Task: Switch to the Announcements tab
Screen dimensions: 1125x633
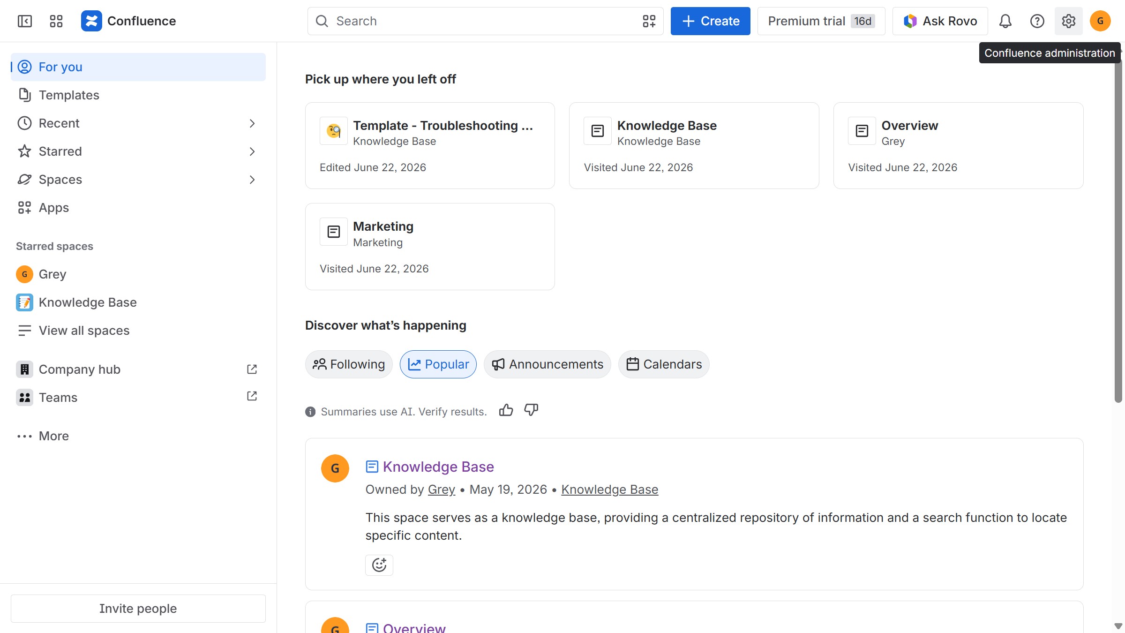Action: click(x=547, y=364)
